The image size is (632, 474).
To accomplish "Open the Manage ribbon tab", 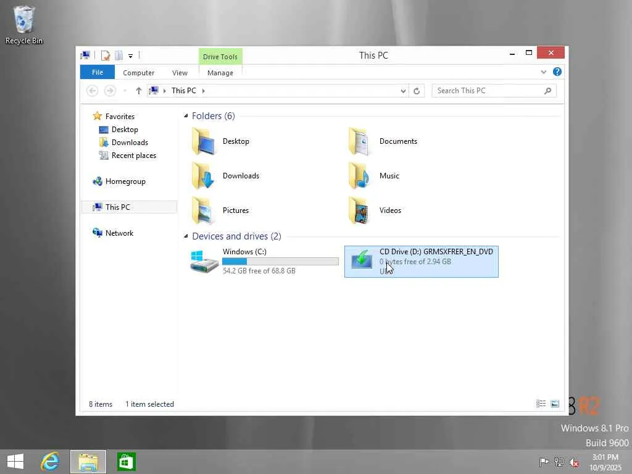I will click(220, 73).
